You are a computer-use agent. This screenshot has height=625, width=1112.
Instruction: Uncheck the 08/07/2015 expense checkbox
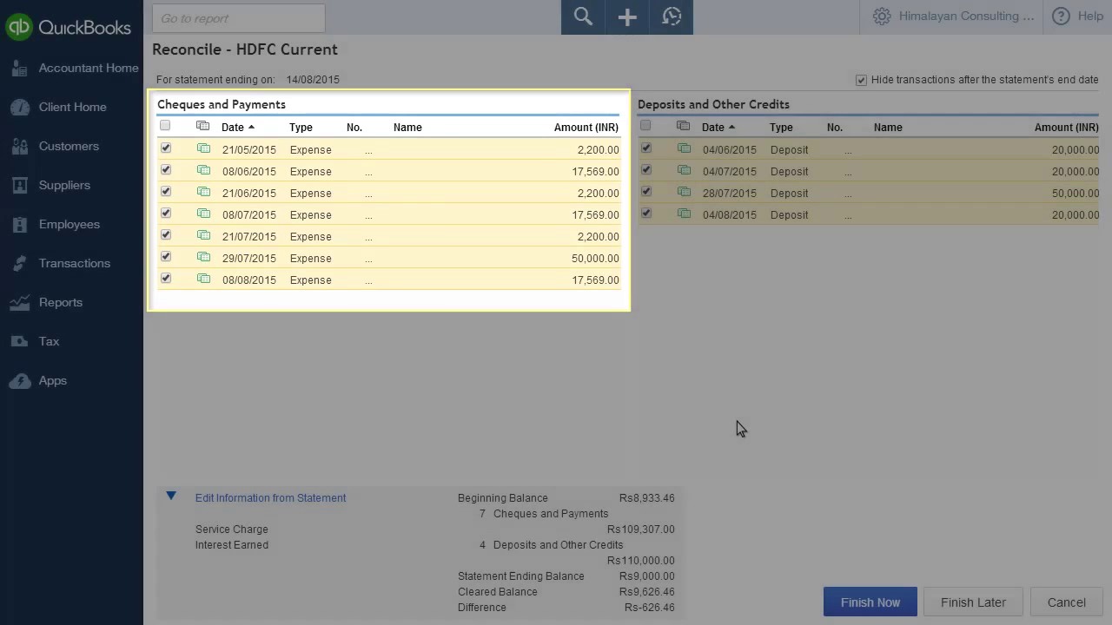tap(166, 214)
